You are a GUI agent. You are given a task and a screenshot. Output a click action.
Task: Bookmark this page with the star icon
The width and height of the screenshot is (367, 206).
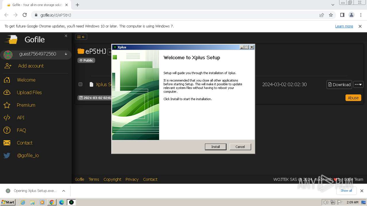coord(331,15)
